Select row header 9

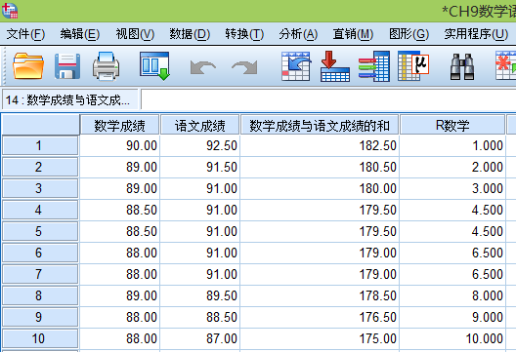(40, 317)
